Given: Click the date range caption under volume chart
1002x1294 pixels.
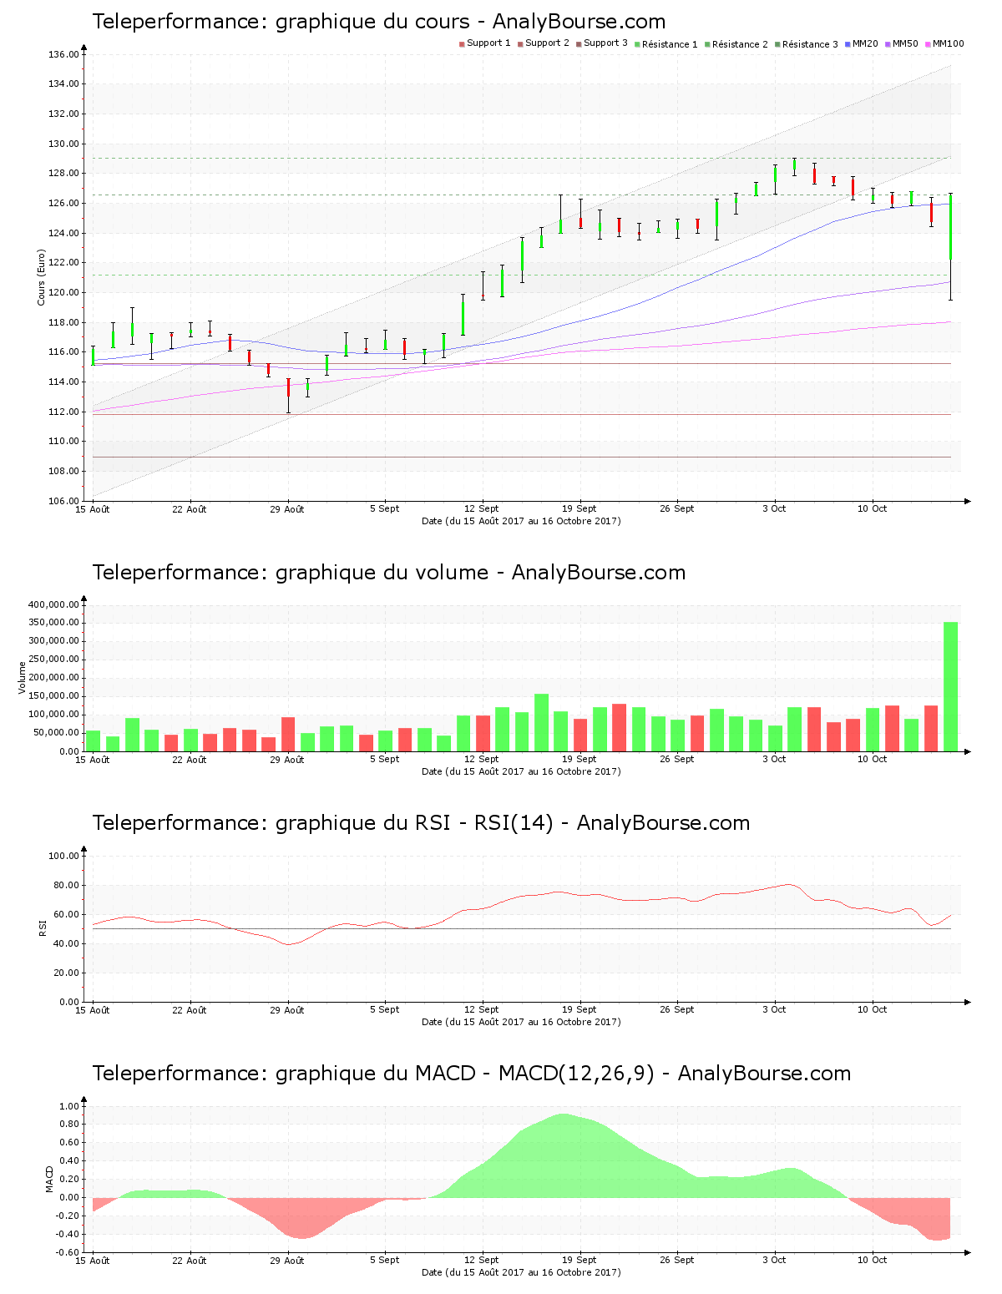Looking at the screenshot, I should [521, 771].
